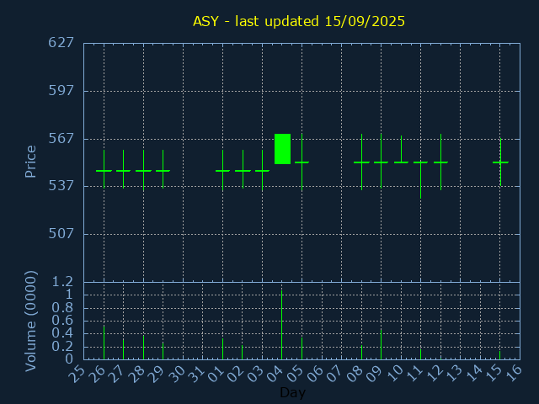Select the price candlestick for day 29

pyautogui.click(x=163, y=169)
